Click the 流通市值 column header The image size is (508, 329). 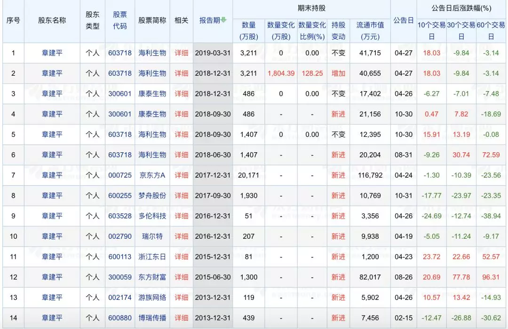click(370, 31)
